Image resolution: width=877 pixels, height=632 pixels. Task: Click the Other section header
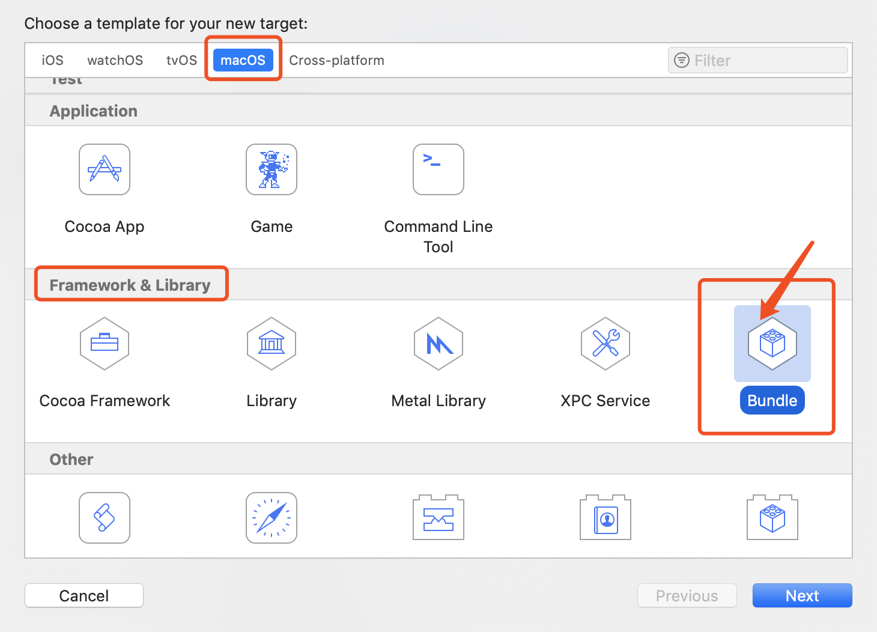(71, 460)
